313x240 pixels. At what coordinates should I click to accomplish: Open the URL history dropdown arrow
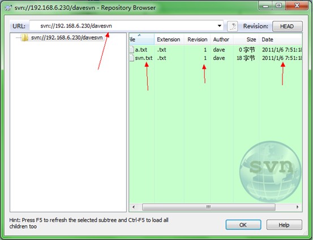220,25
